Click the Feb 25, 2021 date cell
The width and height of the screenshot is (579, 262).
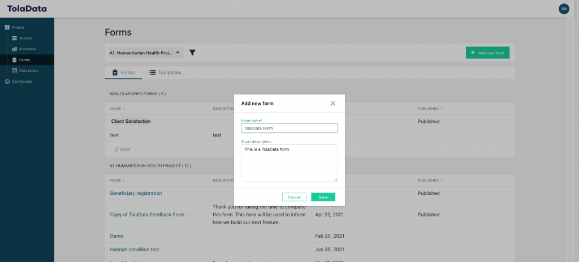330,236
